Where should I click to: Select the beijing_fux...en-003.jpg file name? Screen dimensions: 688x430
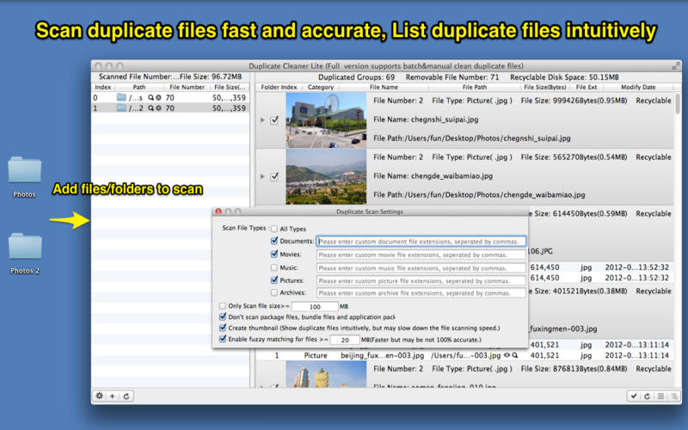(382, 355)
